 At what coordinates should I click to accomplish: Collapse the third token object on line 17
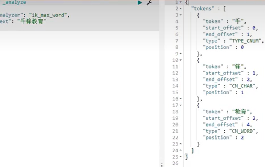pyautogui.click(x=181, y=105)
